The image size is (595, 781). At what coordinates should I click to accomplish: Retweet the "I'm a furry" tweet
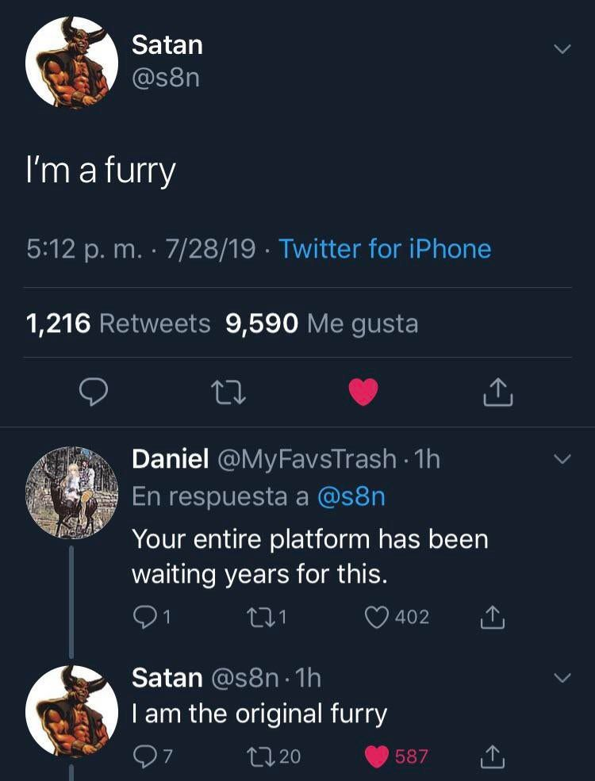point(229,392)
